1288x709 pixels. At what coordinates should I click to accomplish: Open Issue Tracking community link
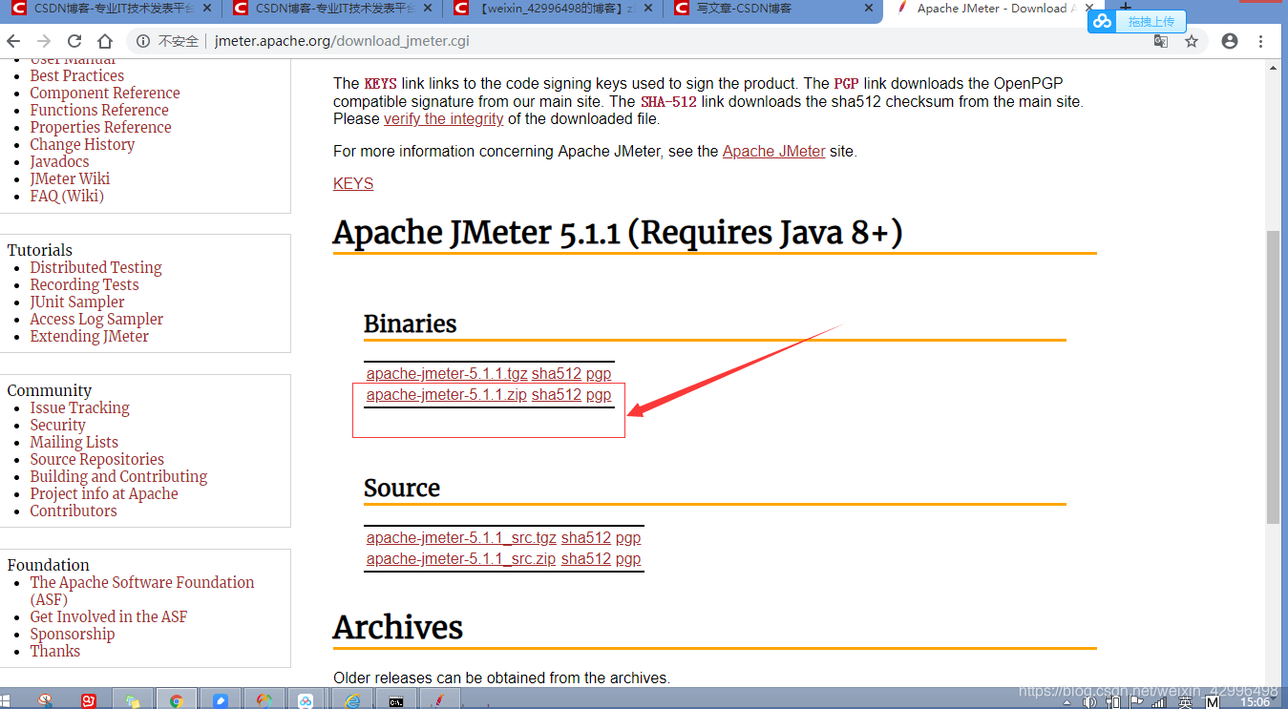[x=80, y=408]
